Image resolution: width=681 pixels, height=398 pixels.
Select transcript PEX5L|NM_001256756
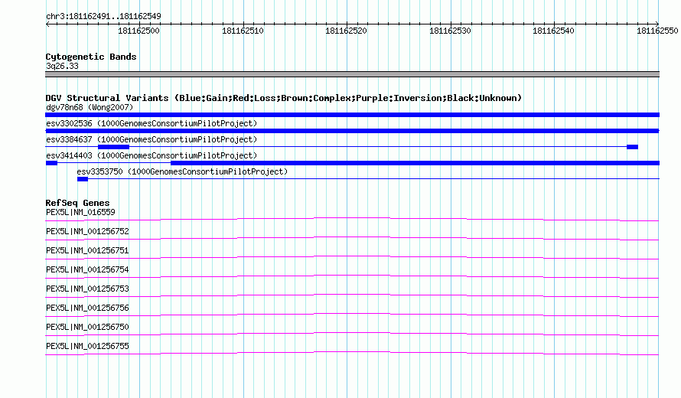(87, 308)
